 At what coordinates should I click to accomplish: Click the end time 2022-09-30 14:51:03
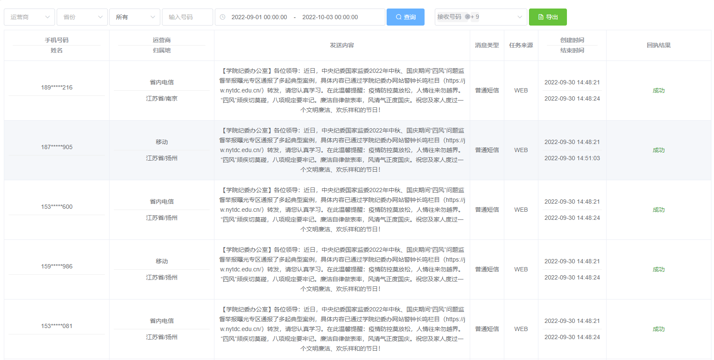[x=572, y=158]
